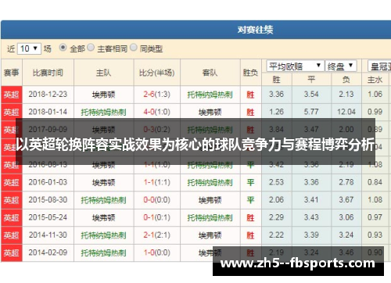This screenshot has height=283, width=391.
Task: Open score 2-1(2:1) match details
Action: point(157,235)
